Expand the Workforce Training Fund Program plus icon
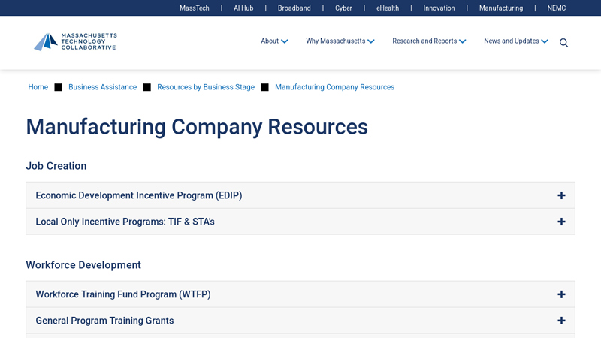Screen dimensions: 601x338 click(x=561, y=294)
